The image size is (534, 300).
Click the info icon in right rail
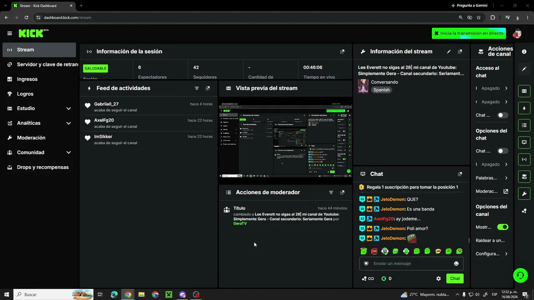[524, 52]
